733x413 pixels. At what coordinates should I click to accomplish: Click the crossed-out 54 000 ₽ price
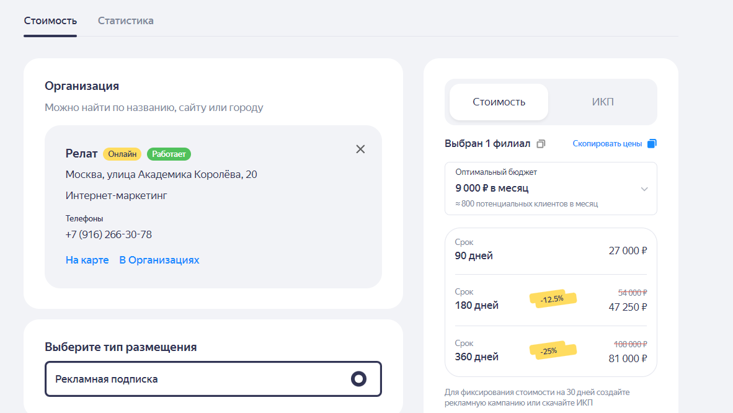(x=633, y=293)
